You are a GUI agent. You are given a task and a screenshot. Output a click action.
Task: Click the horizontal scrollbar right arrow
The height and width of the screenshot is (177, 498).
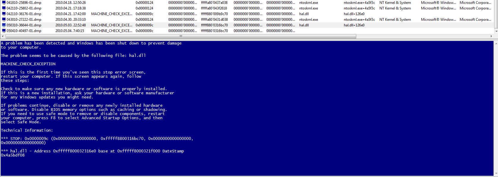click(491, 36)
